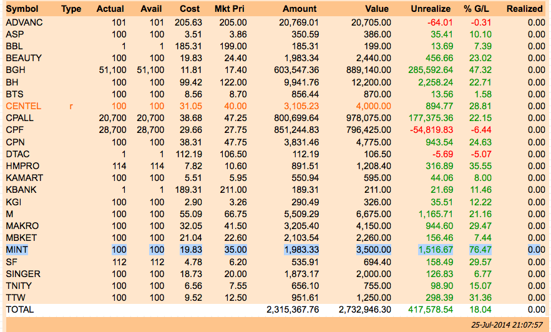Image resolution: width=551 pixels, height=332 pixels.
Task: Select the BEAUTY stock row
Action: (x=276, y=58)
